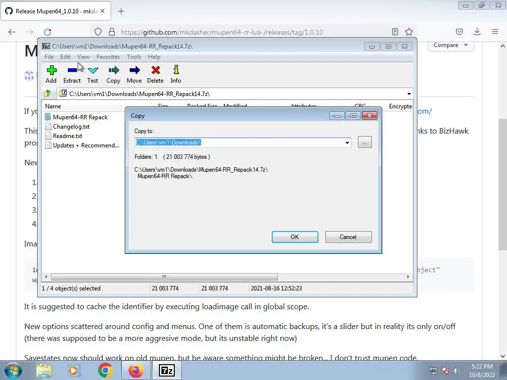Cancel the Copy dialog

coord(348,237)
